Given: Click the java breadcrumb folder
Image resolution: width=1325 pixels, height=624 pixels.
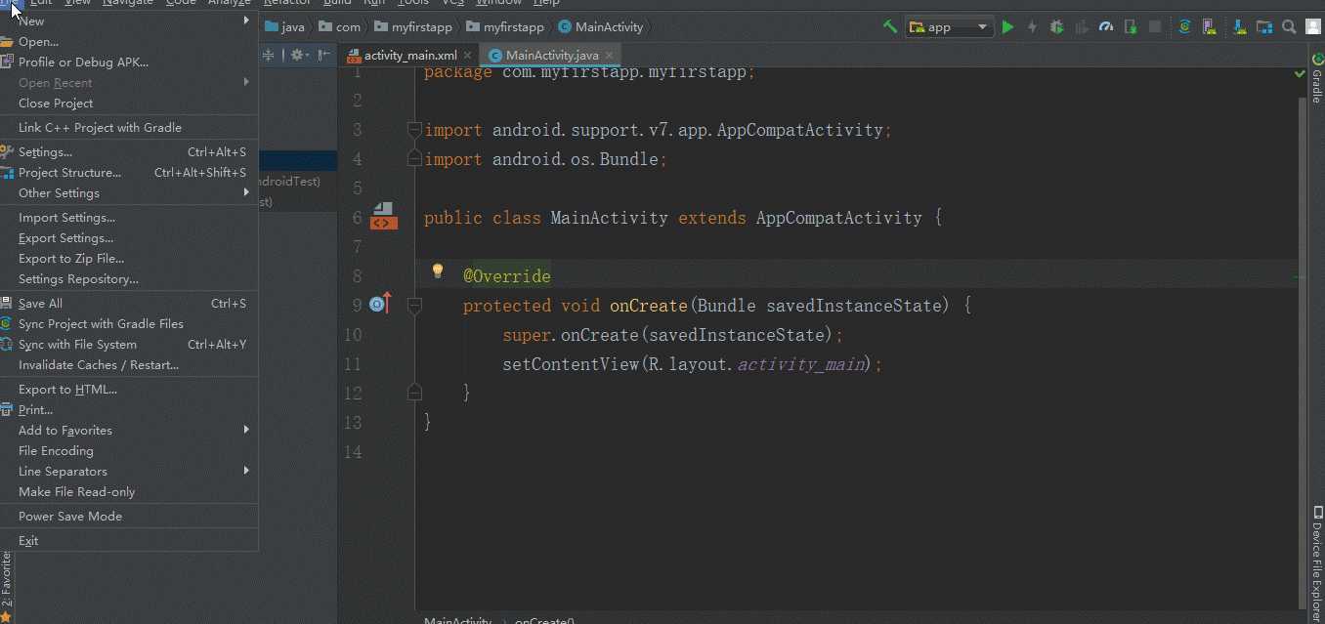Looking at the screenshot, I should (285, 27).
